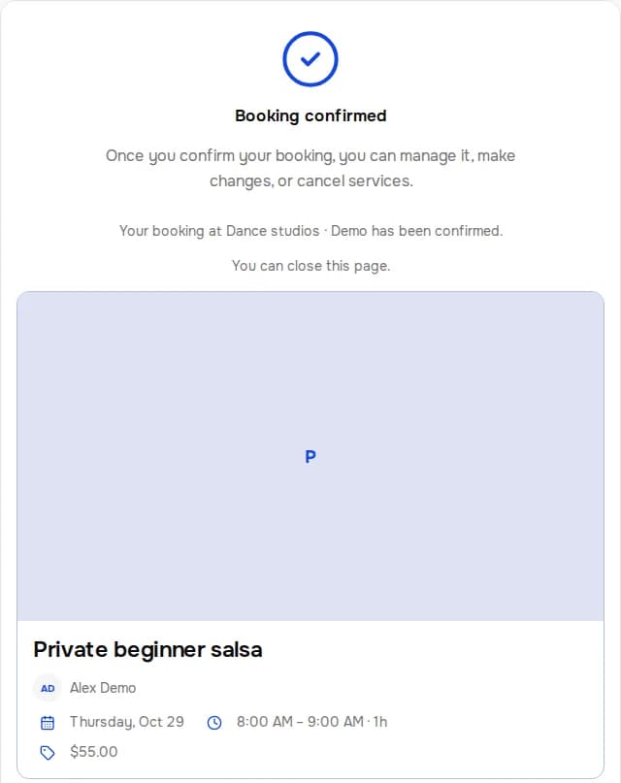Click the clock icon beside 8:00 AM

[214, 722]
